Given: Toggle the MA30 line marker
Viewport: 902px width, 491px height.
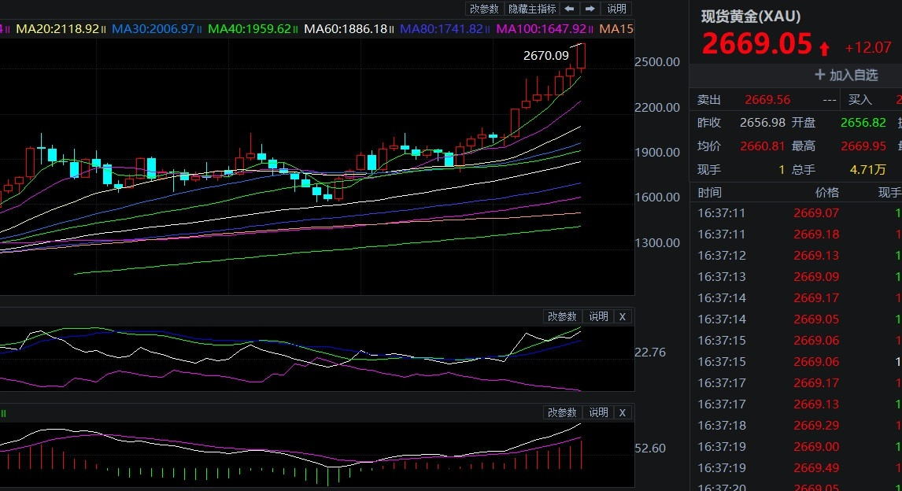Looking at the screenshot, I should [x=200, y=29].
